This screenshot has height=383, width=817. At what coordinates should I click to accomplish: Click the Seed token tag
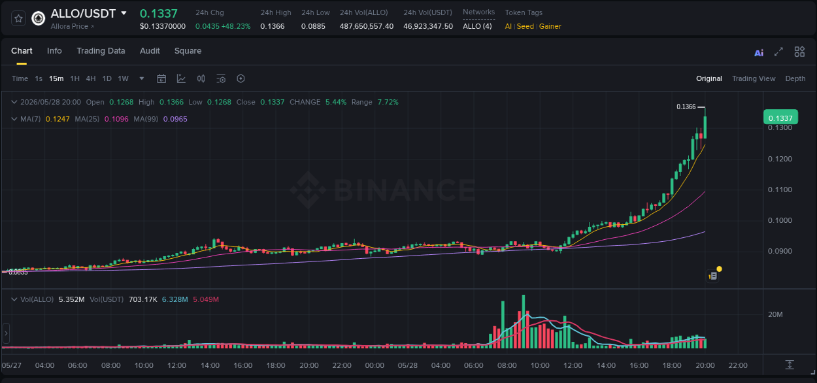525,26
